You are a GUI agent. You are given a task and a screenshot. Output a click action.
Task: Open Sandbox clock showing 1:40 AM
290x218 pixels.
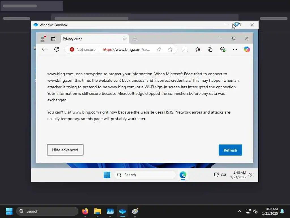click(x=238, y=175)
